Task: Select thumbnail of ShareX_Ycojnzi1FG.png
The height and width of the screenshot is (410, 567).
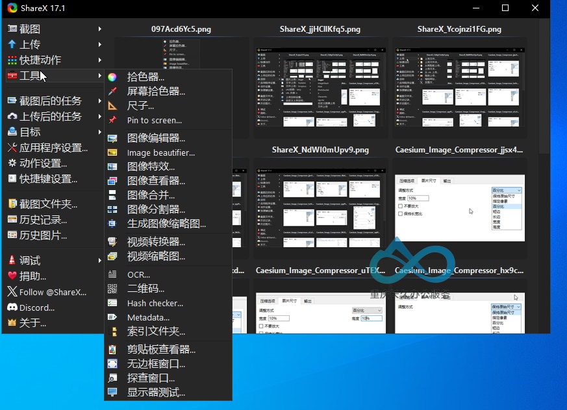Action: [x=459, y=88]
